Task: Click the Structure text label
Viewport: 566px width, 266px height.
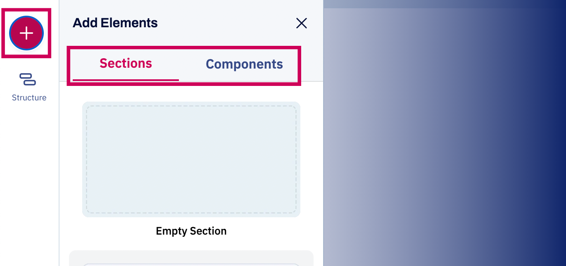Action: click(x=29, y=98)
